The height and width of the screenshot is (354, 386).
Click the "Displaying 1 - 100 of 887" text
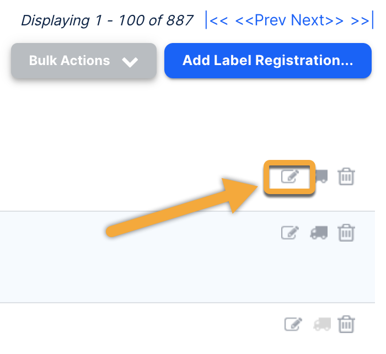[107, 21]
